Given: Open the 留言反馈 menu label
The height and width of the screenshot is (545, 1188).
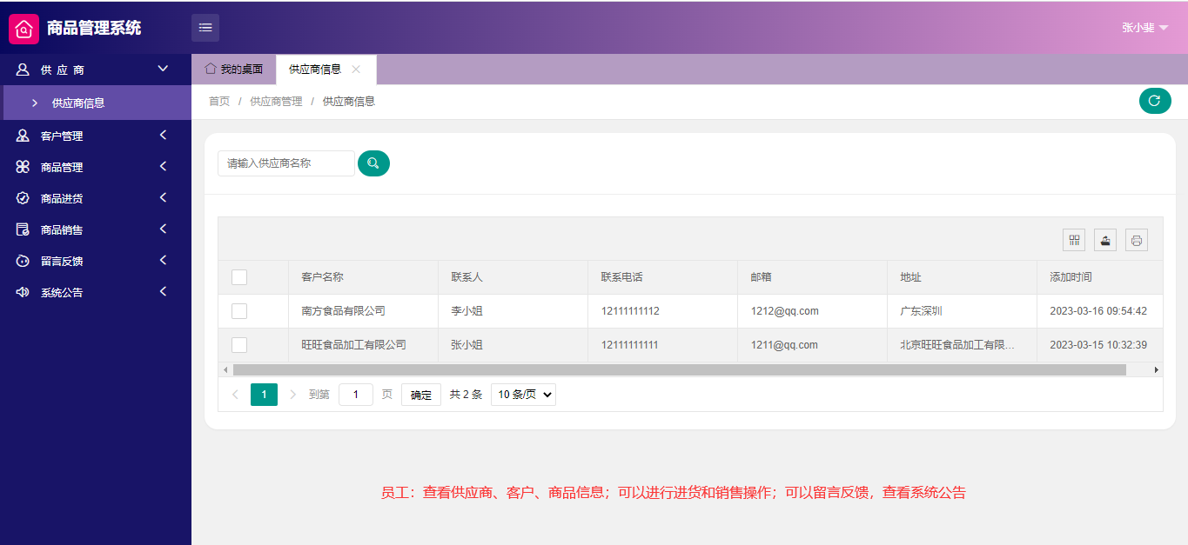Looking at the screenshot, I should click(62, 262).
